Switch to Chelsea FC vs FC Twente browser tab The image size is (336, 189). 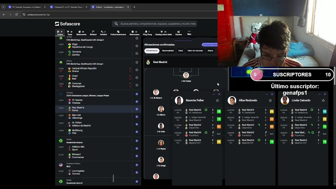68,7
